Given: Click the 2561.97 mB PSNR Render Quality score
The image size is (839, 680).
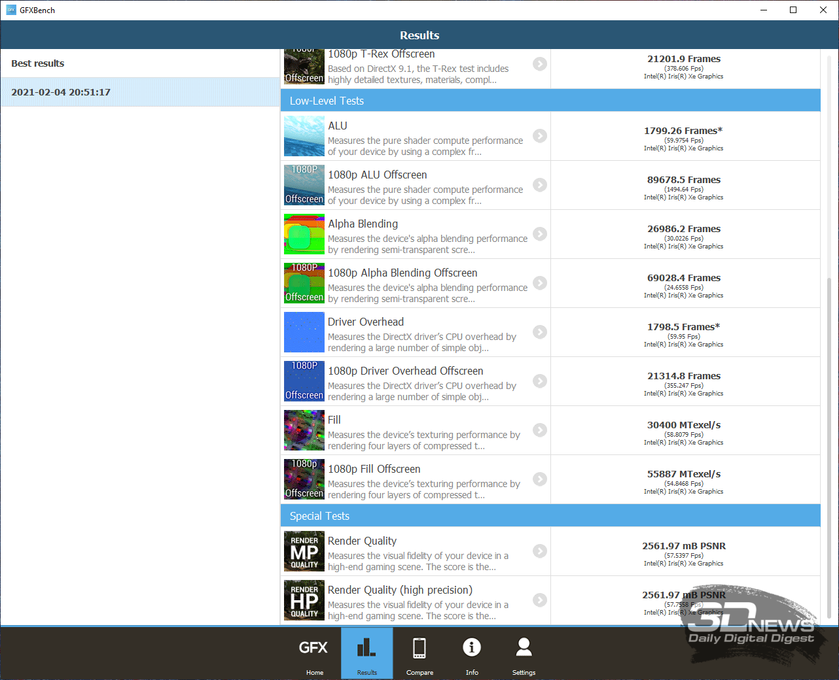Looking at the screenshot, I should pos(684,546).
